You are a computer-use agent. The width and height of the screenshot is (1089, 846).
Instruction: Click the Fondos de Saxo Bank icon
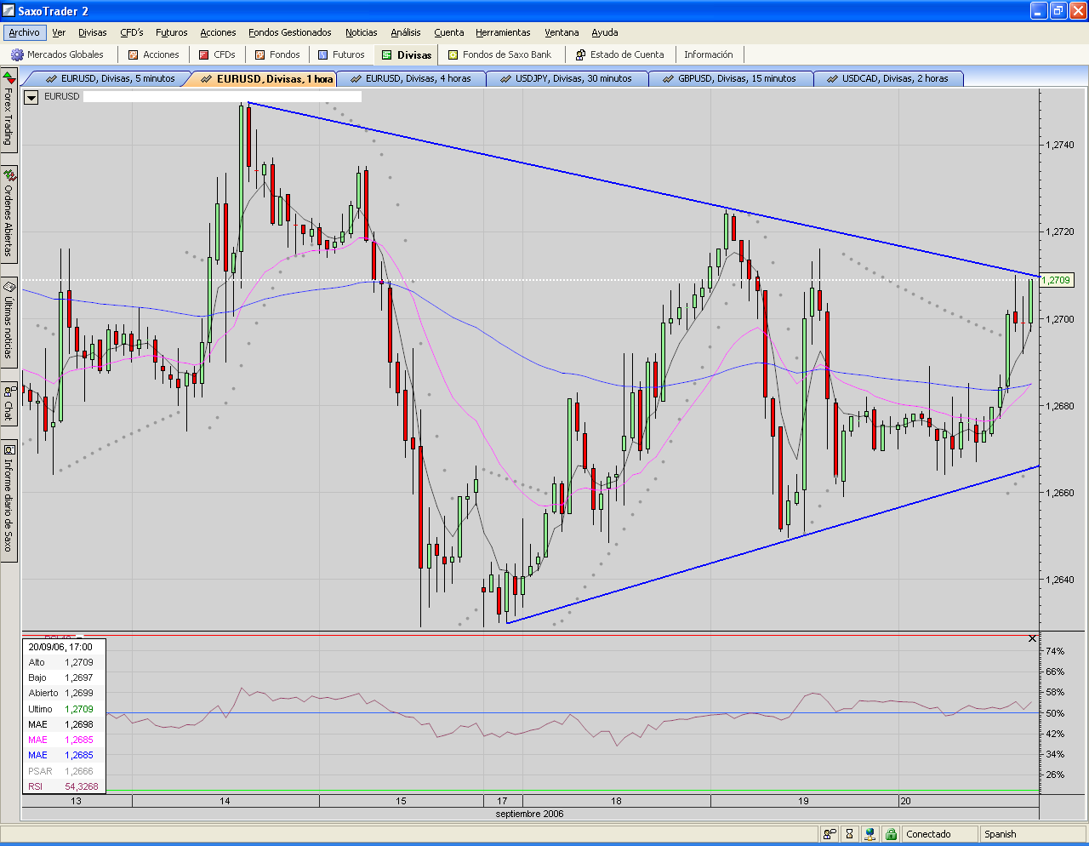(x=453, y=54)
